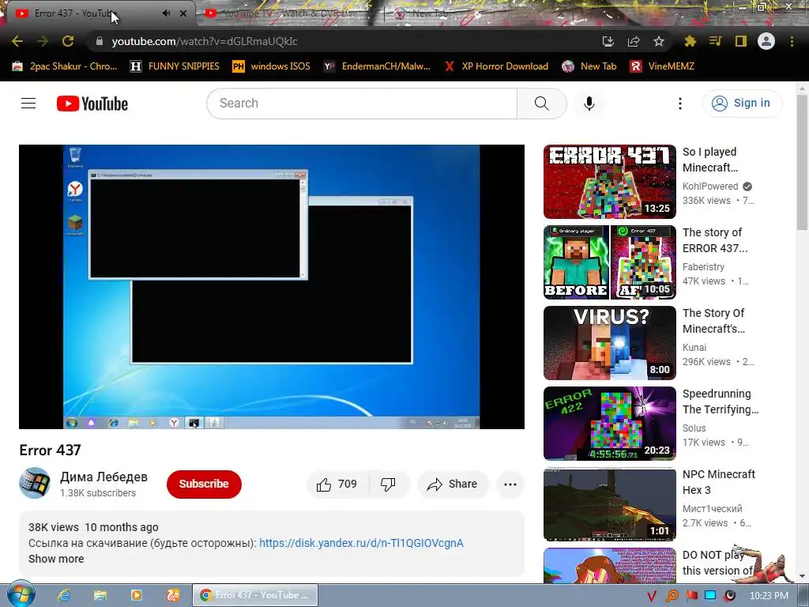Open the Дима Лебедев channel name link
Screen dimensions: 809x607
click(x=103, y=477)
